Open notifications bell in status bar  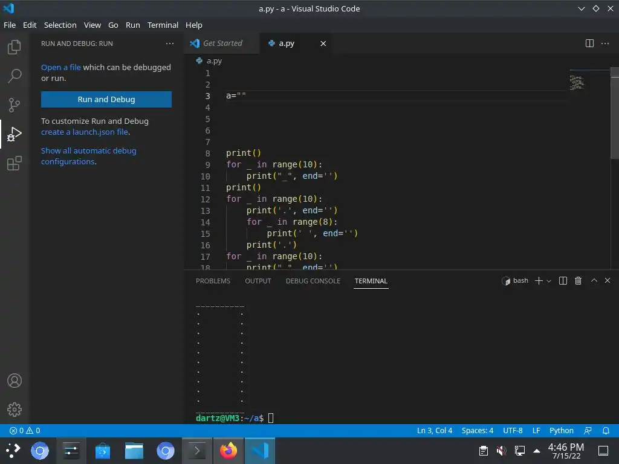tap(606, 430)
